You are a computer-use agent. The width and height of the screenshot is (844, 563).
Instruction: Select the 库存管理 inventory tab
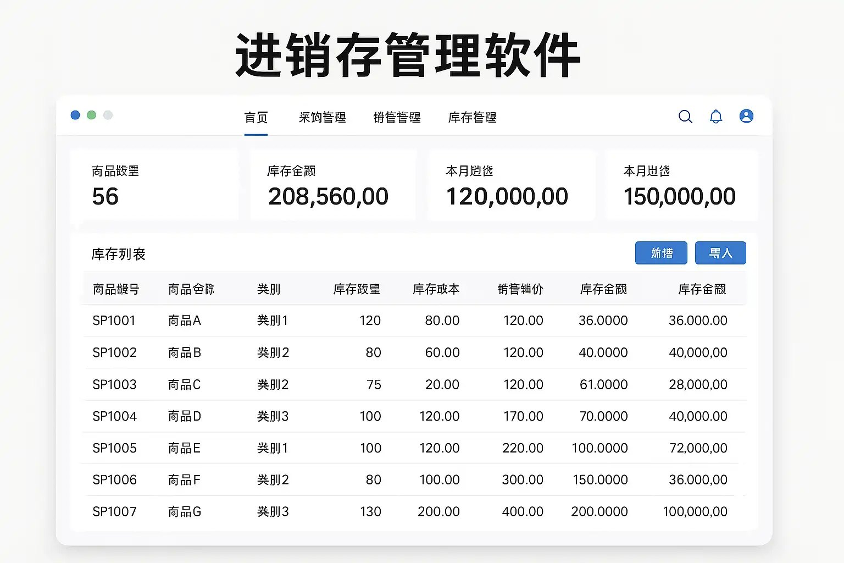click(472, 118)
